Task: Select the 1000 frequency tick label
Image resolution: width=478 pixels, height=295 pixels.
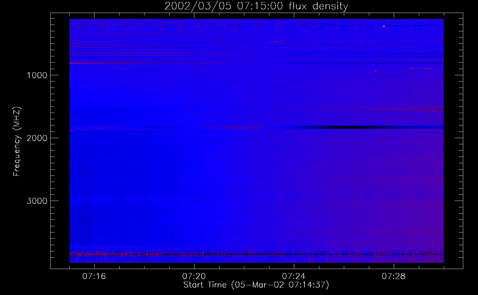Action: [37, 75]
